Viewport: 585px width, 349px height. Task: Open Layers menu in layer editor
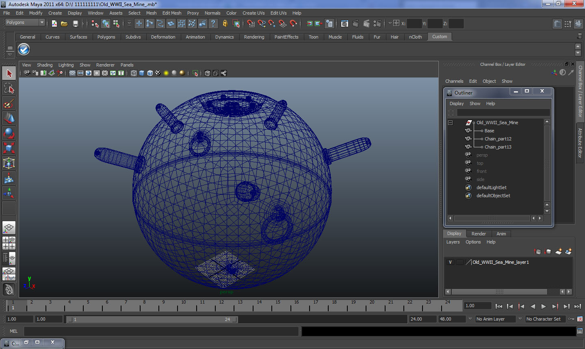[453, 242]
